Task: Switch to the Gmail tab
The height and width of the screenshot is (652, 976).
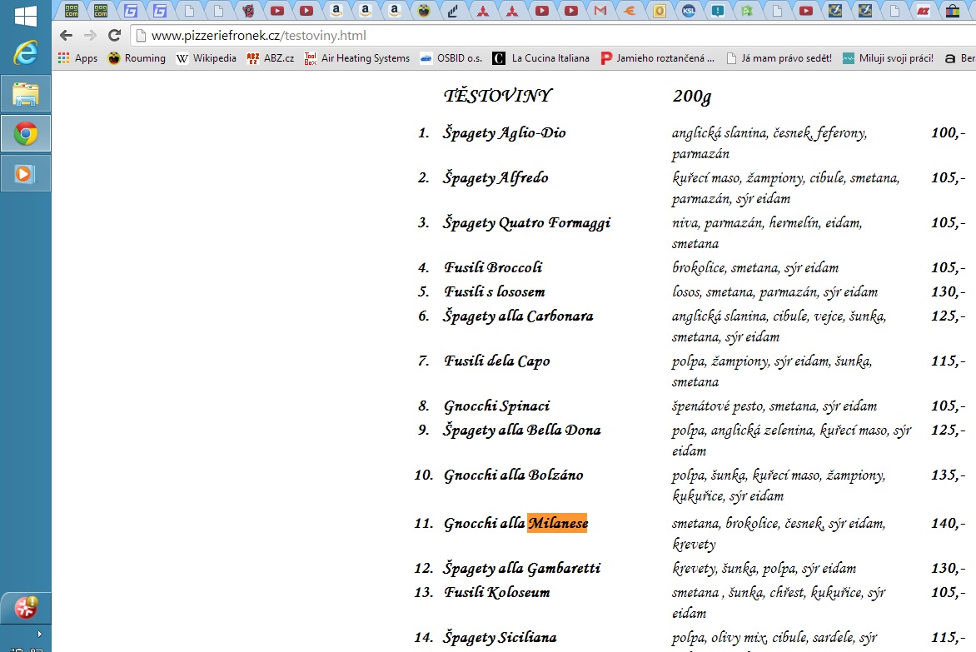Action: point(600,11)
